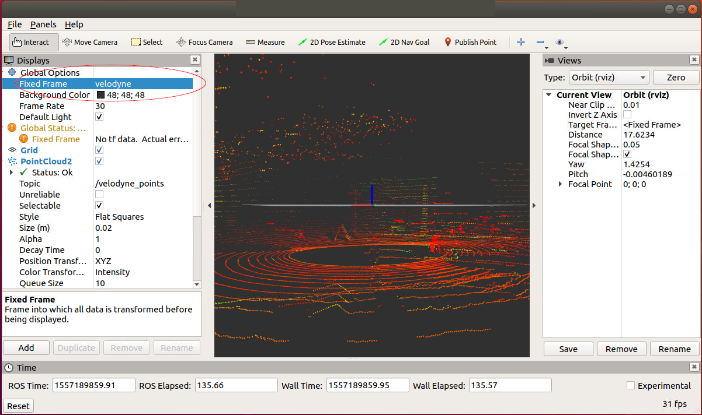
Task: Choose the 2D Nav Goal tool
Action: pos(404,41)
